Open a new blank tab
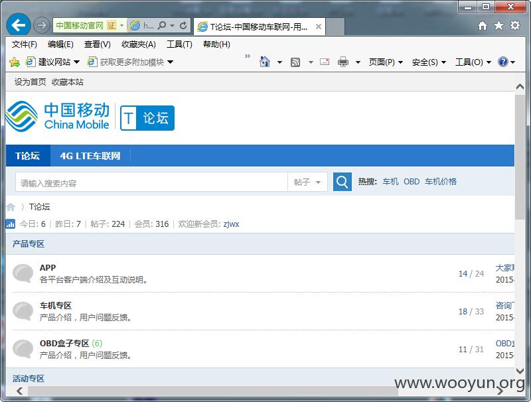The width and height of the screenshot is (531, 402). (335, 27)
